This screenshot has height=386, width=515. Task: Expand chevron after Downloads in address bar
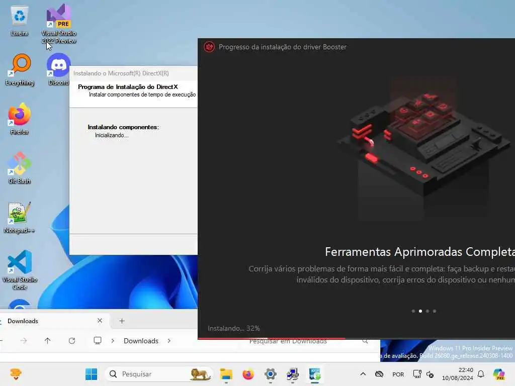pos(169,341)
